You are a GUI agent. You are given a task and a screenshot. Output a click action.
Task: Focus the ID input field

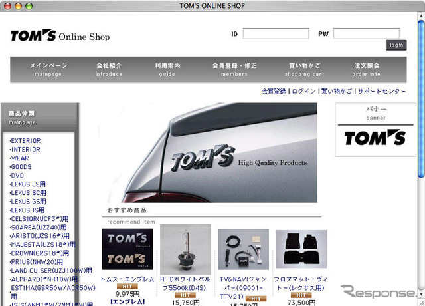pyautogui.click(x=276, y=34)
